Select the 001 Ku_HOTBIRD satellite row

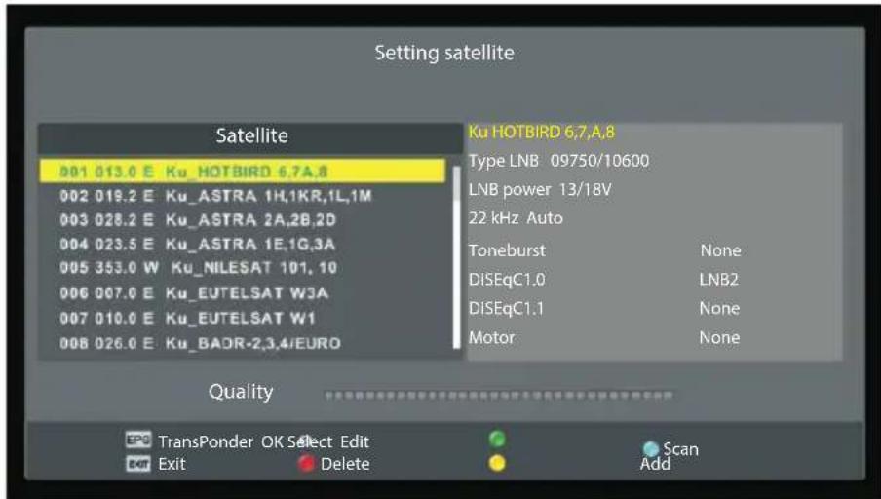[242, 172]
